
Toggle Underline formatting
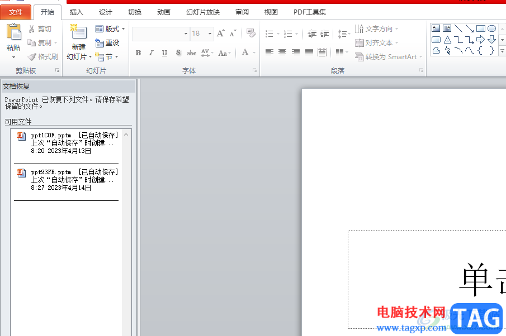tap(164, 53)
